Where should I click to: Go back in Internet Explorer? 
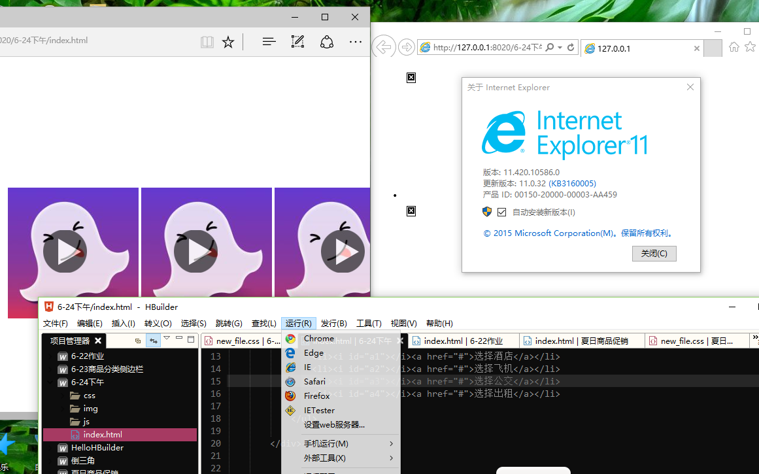[x=383, y=47]
